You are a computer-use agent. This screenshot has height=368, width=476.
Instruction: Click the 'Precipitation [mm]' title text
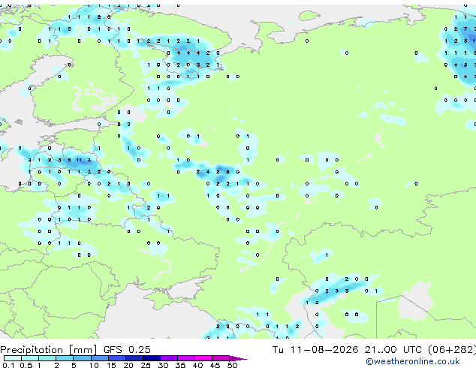(x=49, y=350)
